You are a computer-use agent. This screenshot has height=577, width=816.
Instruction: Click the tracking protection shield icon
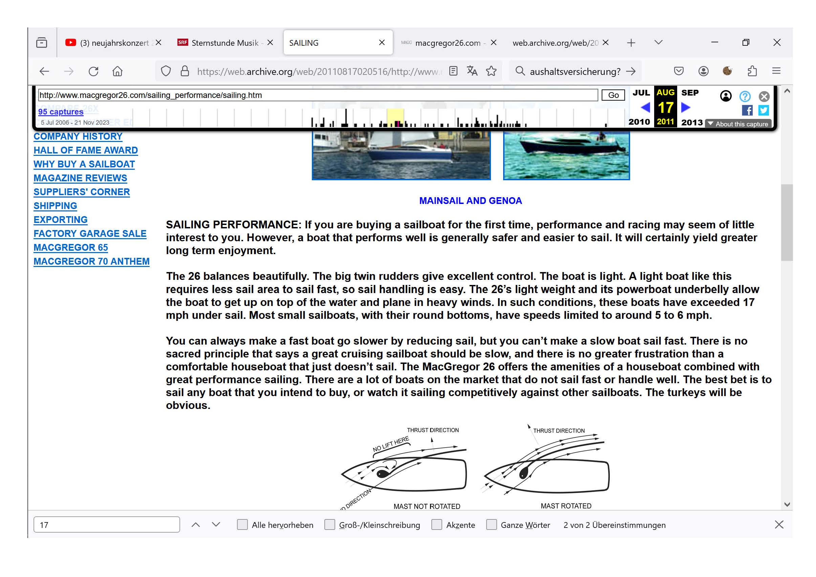tap(166, 71)
